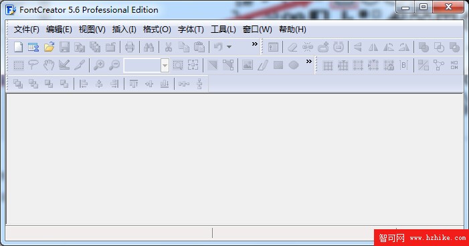Select the rectangle selection tool

[19, 65]
